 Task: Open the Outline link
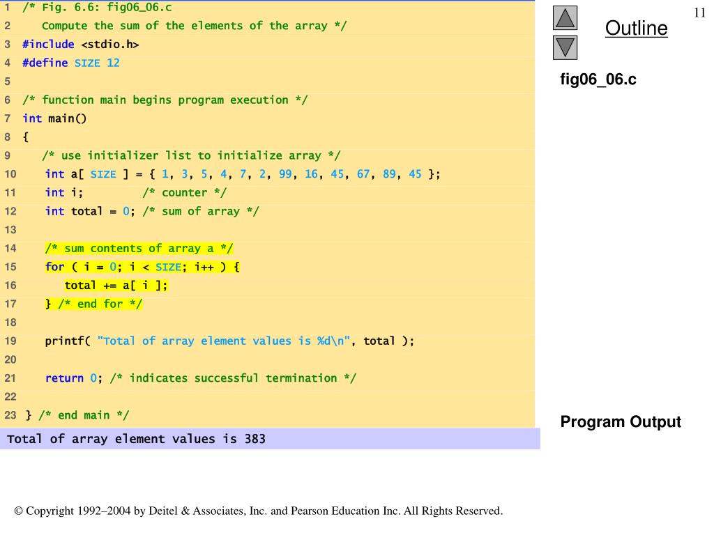[636, 29]
